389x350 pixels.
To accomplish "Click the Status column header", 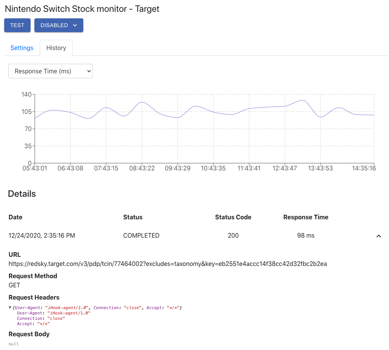I will pyautogui.click(x=133, y=217).
